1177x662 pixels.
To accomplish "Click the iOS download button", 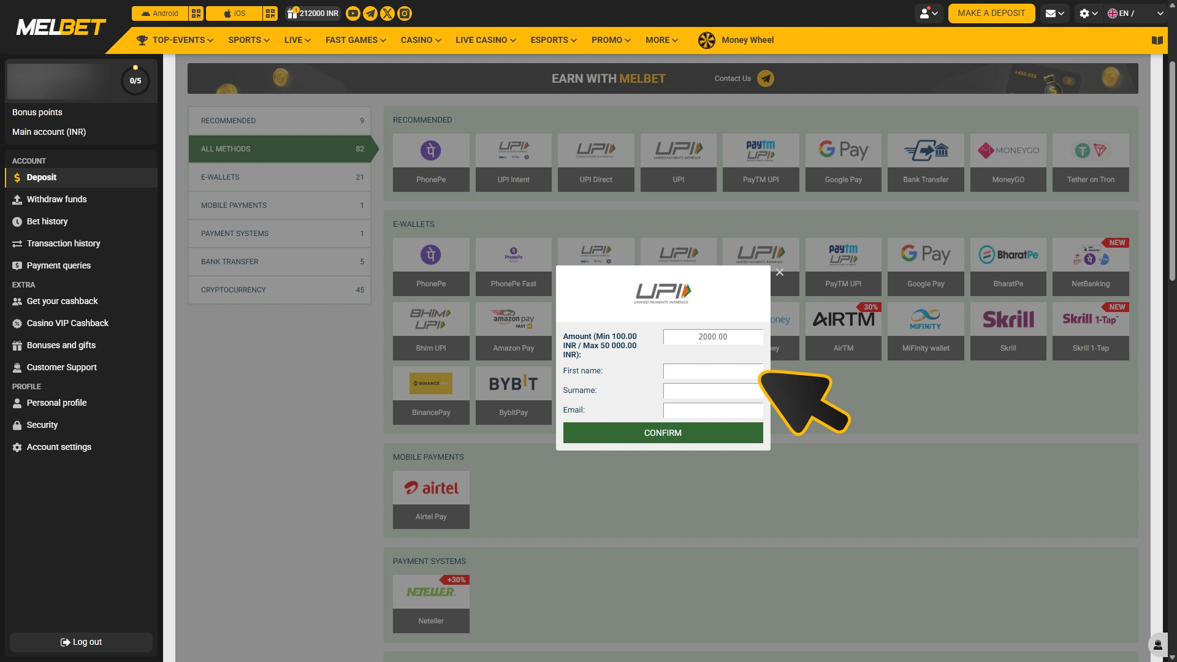I will coord(234,13).
